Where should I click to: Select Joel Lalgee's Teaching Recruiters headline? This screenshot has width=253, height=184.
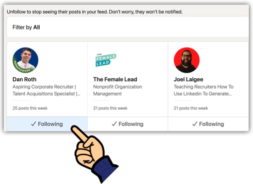point(204,90)
